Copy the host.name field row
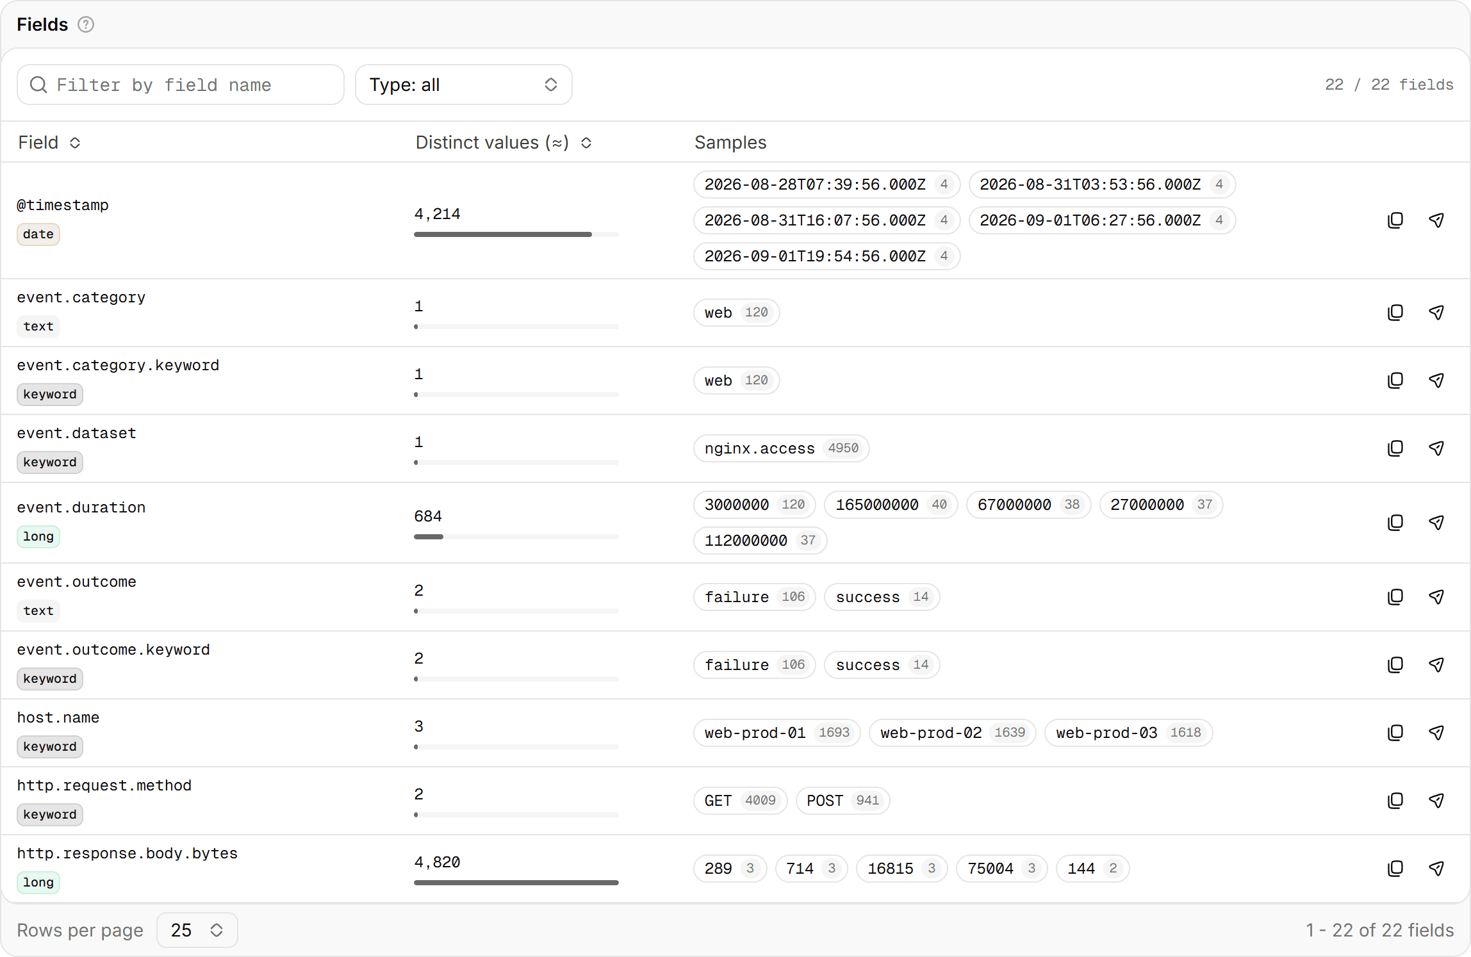 [1395, 733]
